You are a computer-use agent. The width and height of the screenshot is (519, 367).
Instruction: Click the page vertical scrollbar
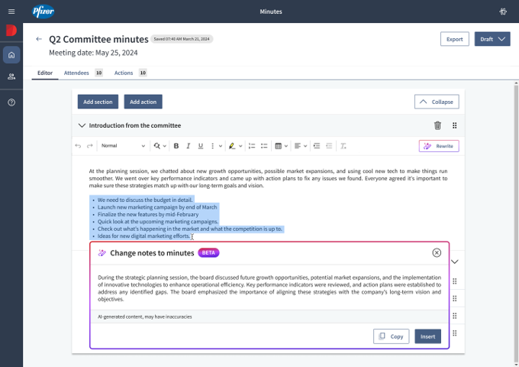coord(516,223)
